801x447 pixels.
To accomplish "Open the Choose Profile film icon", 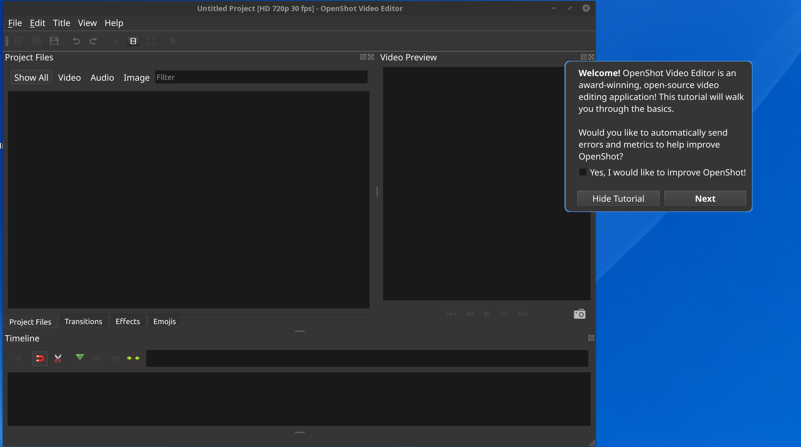I will [x=133, y=41].
